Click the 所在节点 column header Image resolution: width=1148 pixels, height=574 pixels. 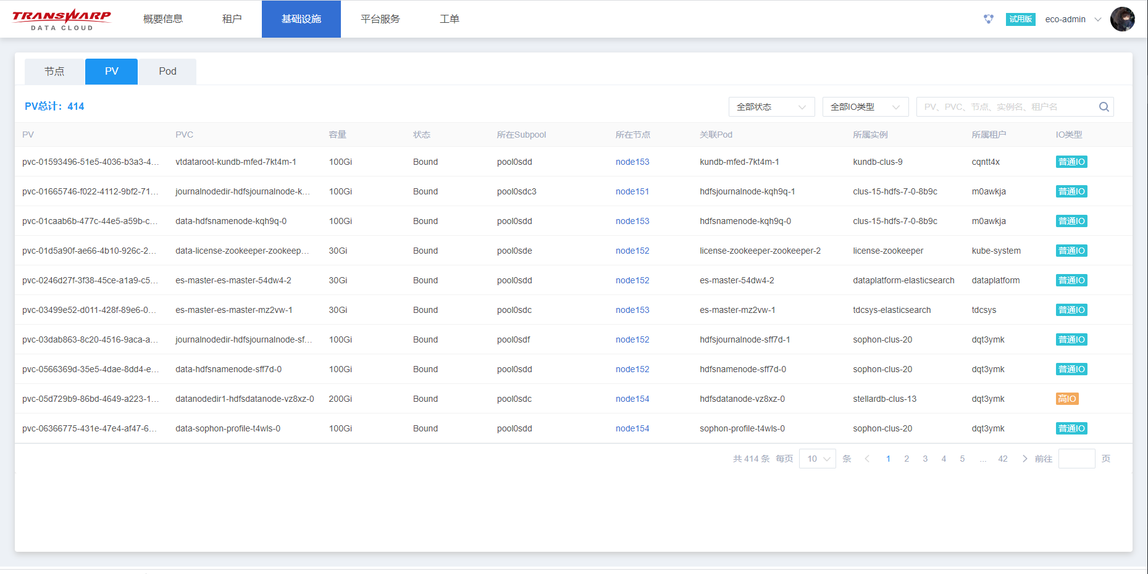[633, 135]
